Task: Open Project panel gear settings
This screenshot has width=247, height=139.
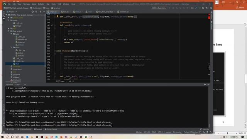Action: 41,12
